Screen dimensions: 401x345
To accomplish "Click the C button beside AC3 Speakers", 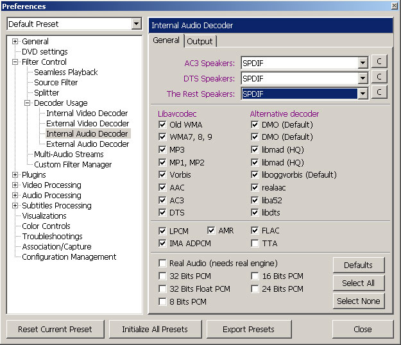I will 379,62.
